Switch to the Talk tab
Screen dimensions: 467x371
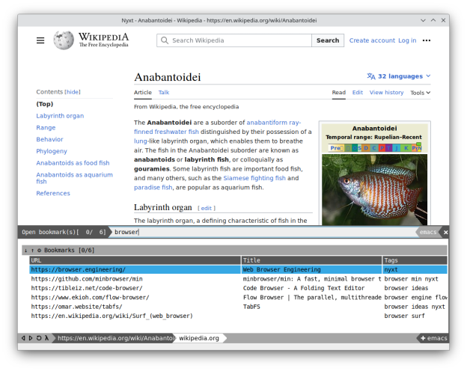point(164,92)
